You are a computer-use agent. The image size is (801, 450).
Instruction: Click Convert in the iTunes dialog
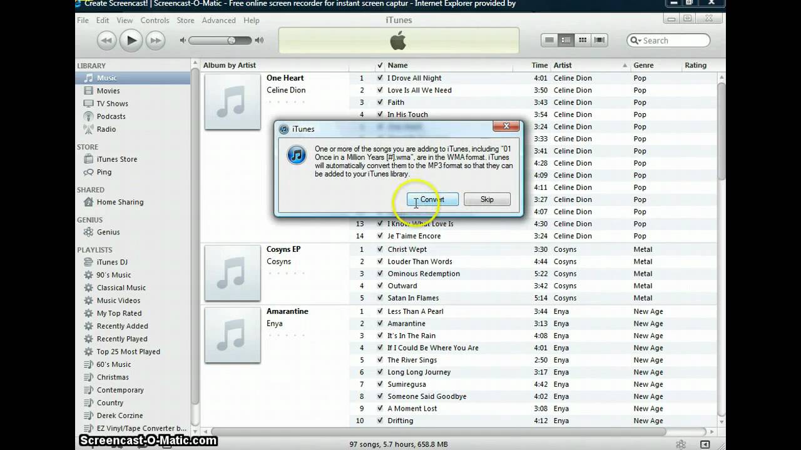click(x=432, y=199)
